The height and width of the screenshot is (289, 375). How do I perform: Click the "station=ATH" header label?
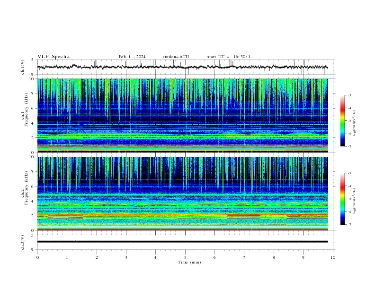click(x=176, y=57)
